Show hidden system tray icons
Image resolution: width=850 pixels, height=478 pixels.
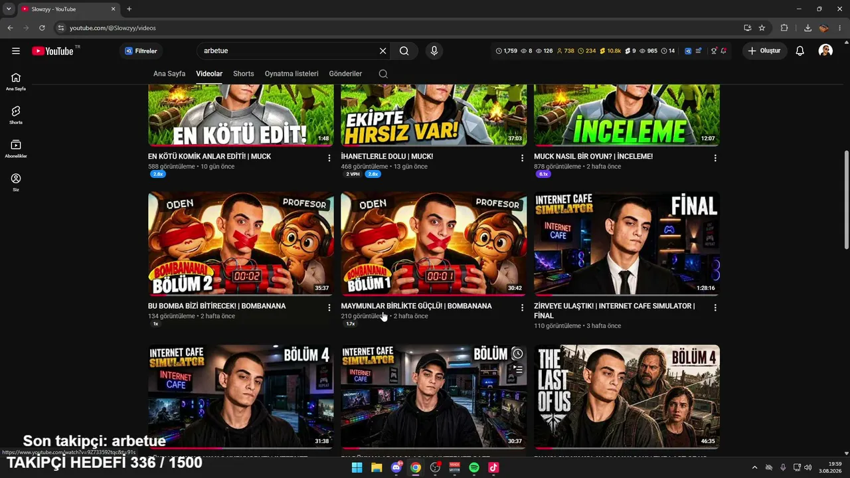[754, 467]
